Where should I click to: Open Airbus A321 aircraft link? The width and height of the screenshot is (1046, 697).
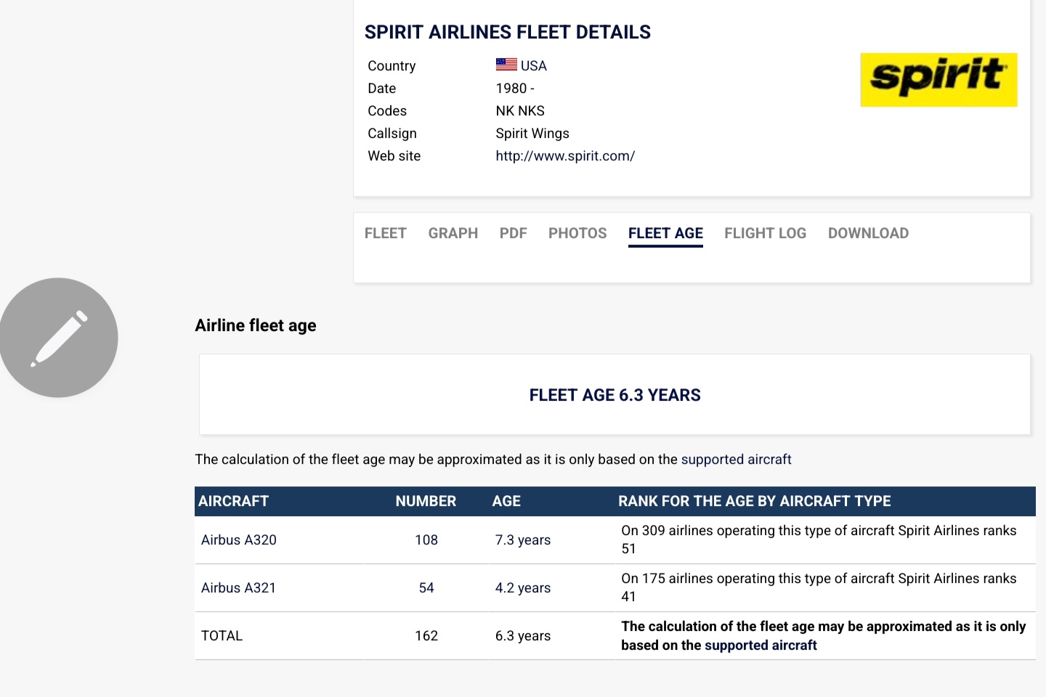pos(239,588)
